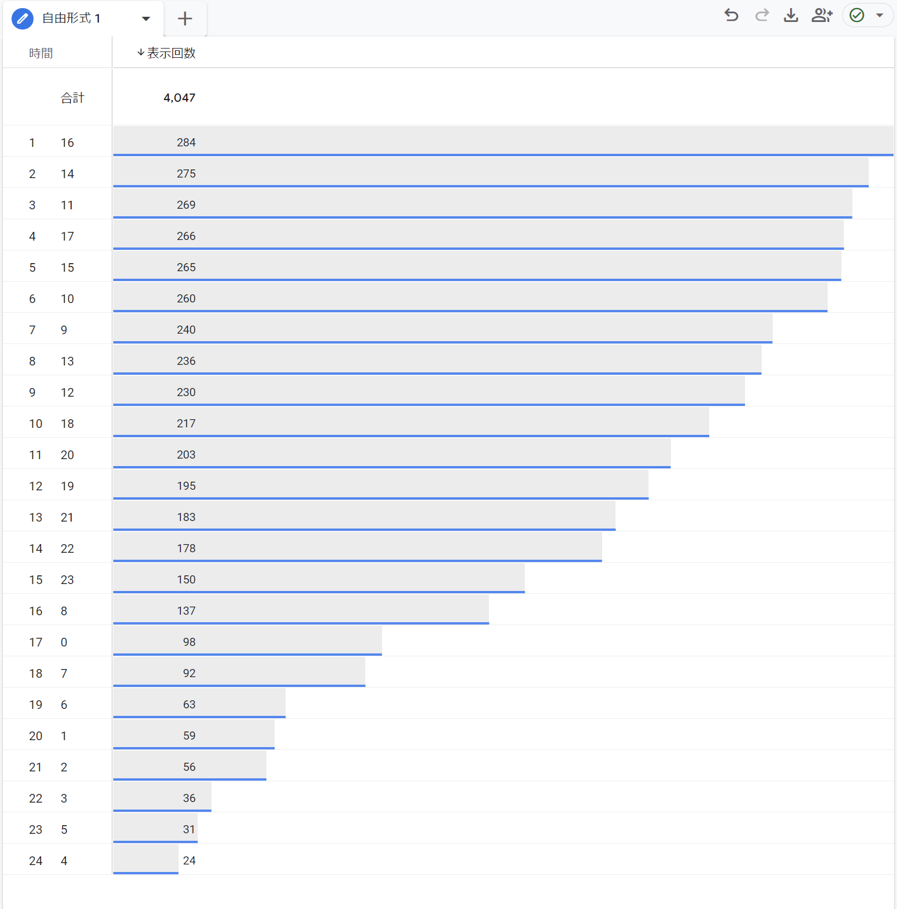Click the green data quality checkmark

(857, 15)
